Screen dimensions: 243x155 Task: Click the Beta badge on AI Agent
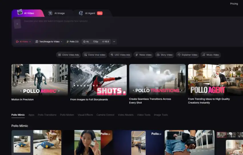pyautogui.click(x=100, y=13)
